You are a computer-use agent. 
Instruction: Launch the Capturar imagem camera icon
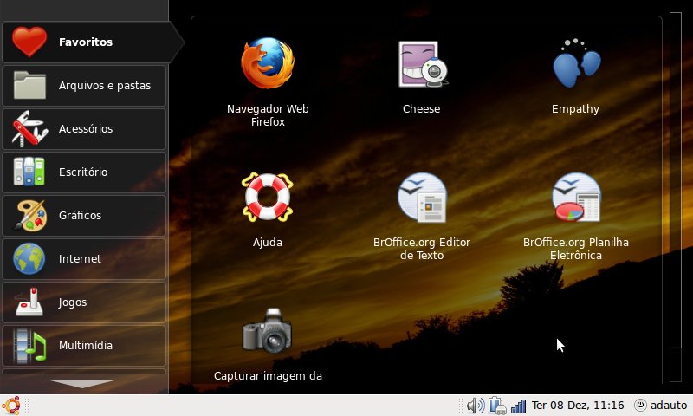pyautogui.click(x=268, y=331)
